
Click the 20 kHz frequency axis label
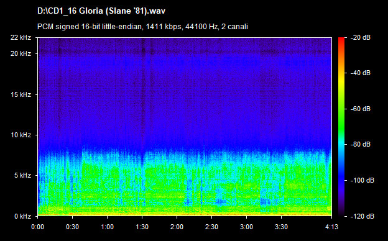click(x=21, y=53)
